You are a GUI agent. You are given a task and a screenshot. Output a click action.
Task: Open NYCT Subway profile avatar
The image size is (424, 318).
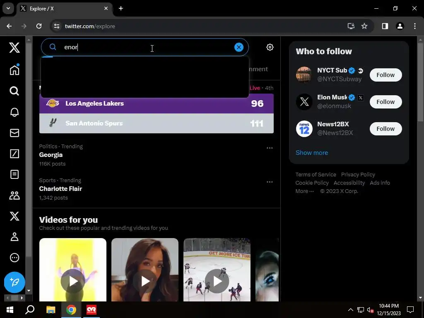tap(304, 75)
